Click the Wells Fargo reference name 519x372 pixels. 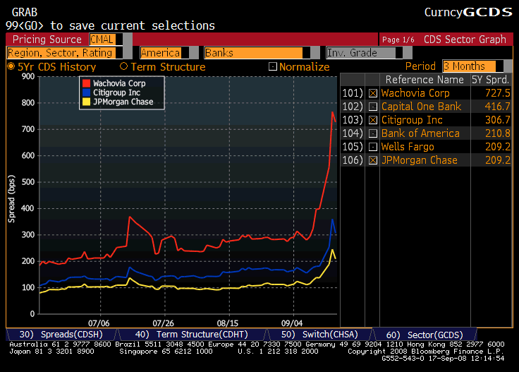[408, 147]
